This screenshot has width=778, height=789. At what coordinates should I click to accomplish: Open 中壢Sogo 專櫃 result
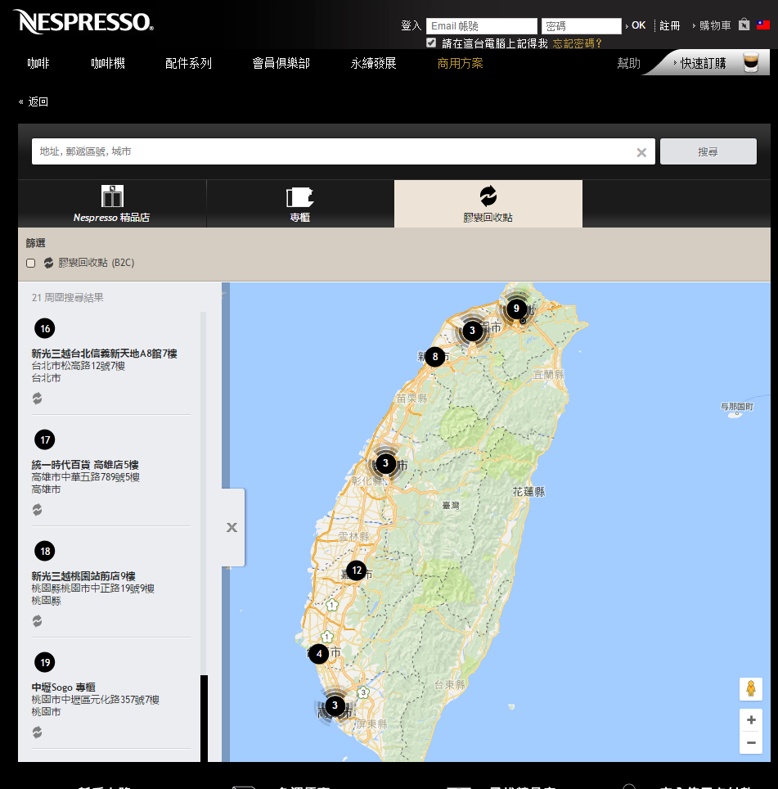point(63,688)
